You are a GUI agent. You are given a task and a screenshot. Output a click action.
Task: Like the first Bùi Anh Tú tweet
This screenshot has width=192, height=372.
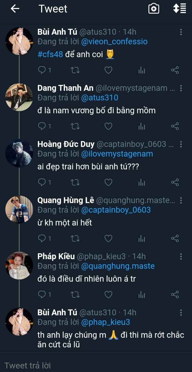(x=108, y=70)
